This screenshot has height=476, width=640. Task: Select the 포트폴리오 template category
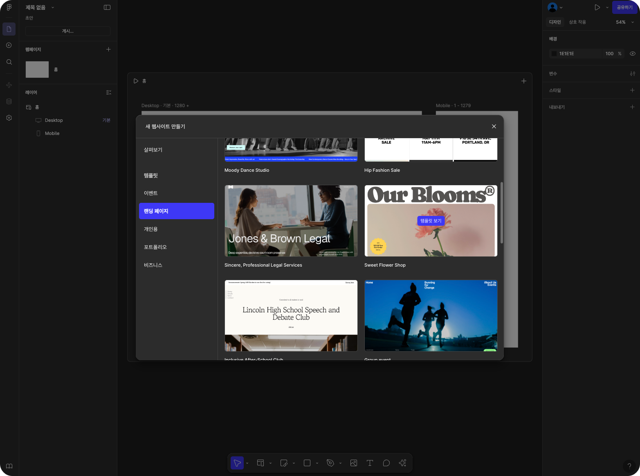pos(177,247)
